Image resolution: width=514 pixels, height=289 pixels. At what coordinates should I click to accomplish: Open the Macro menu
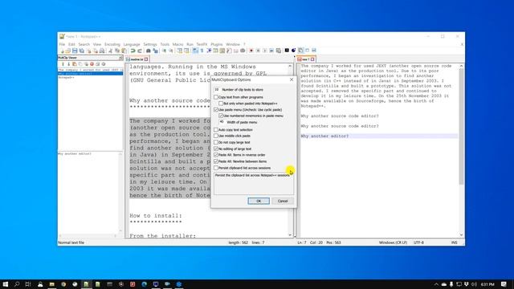pos(177,44)
